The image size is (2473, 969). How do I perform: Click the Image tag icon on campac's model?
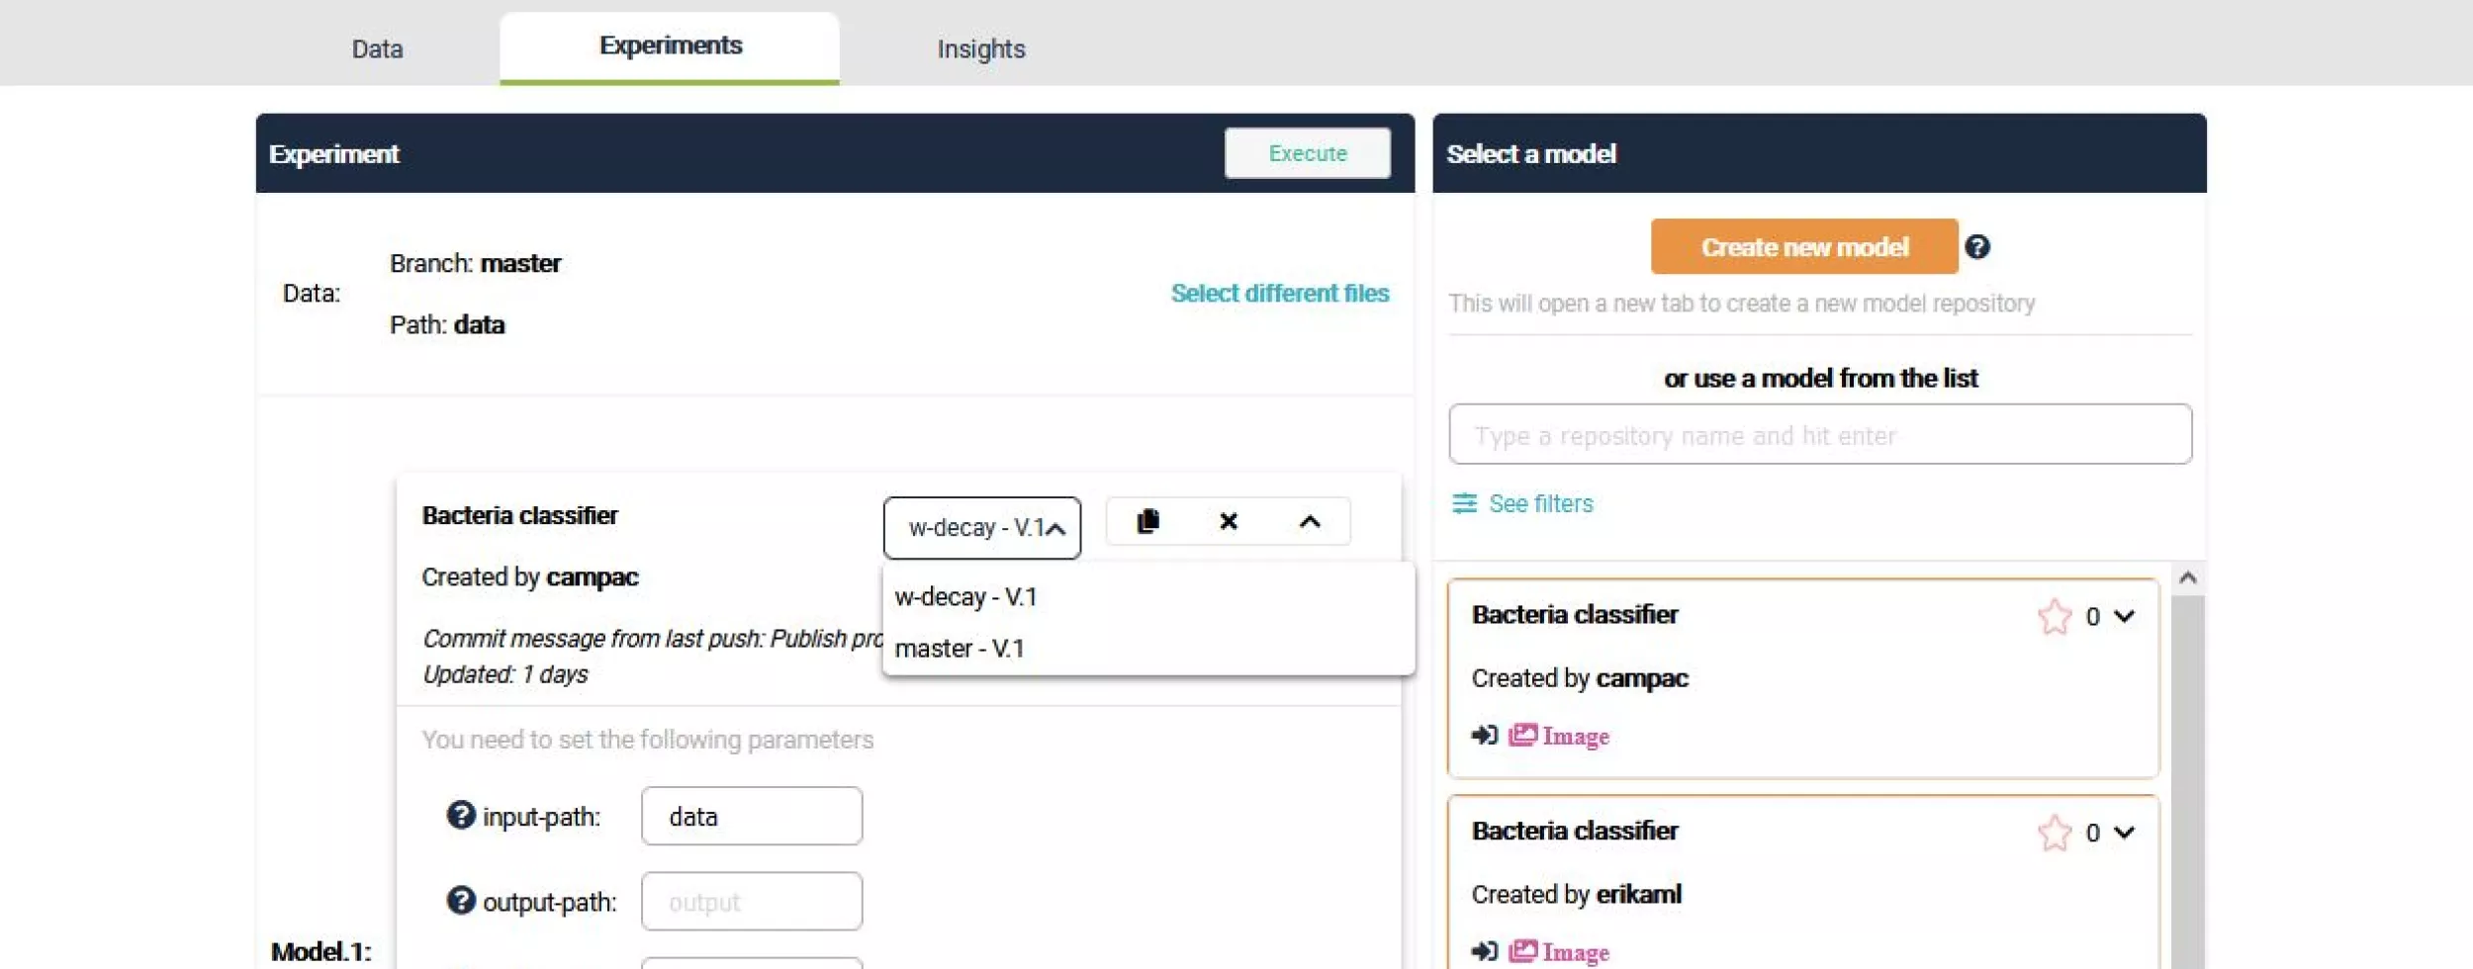coord(1522,736)
